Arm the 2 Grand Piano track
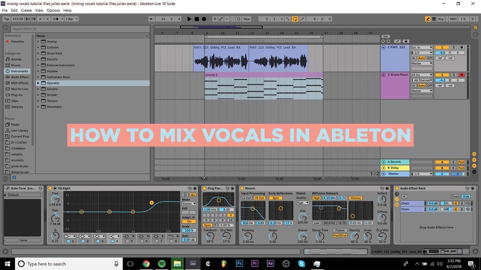 [461, 75]
